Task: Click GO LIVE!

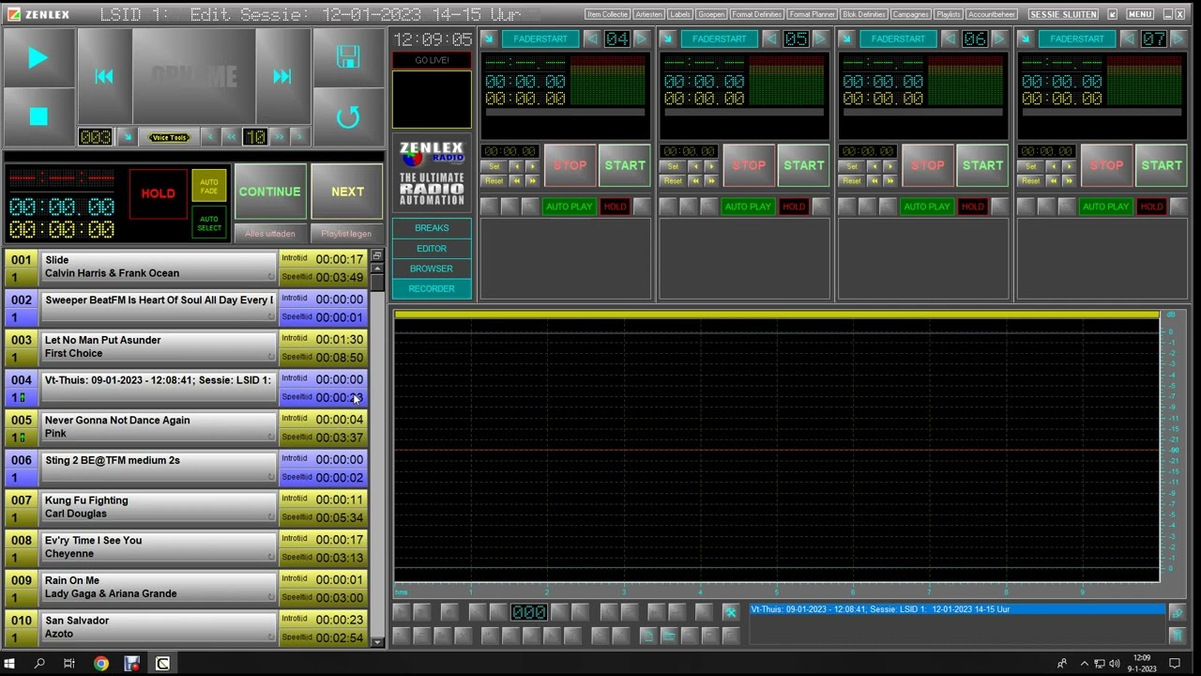Action: [432, 60]
